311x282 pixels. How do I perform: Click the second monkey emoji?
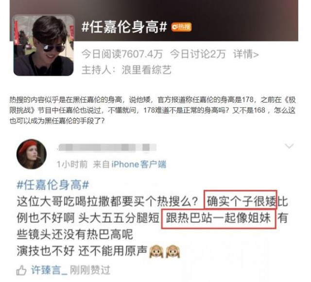click(x=173, y=251)
